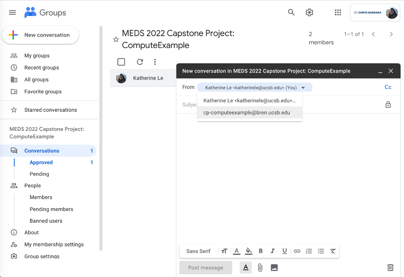The height and width of the screenshot is (277, 404).
Task: Open the text size option
Action: [x=224, y=251]
